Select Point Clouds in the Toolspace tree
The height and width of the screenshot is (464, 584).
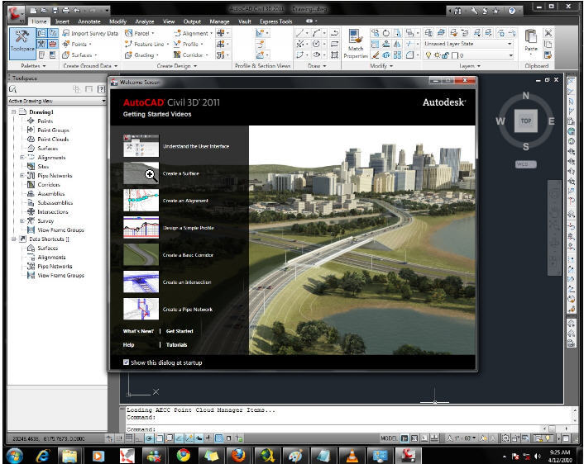(x=53, y=139)
